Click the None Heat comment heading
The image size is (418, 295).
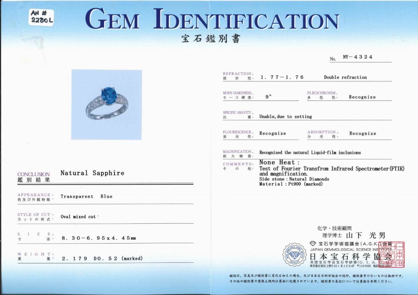[x=277, y=162]
